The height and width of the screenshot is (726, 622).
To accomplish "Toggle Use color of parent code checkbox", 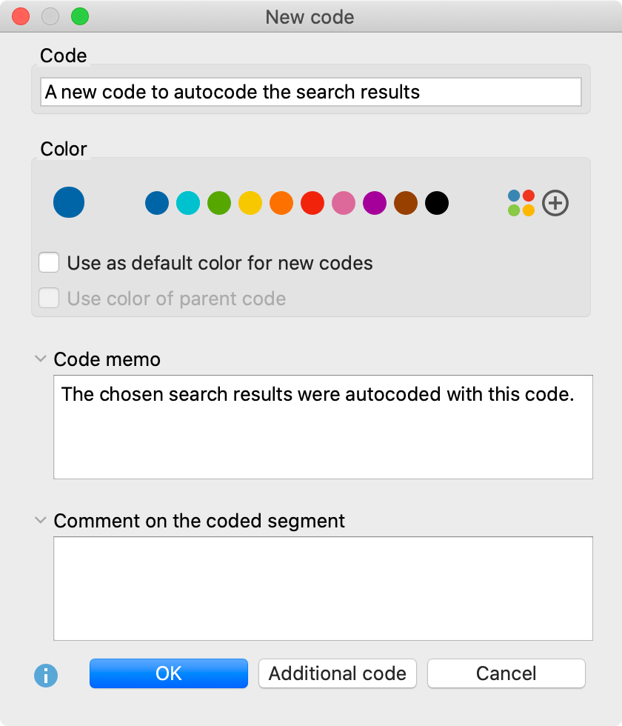I will click(49, 298).
